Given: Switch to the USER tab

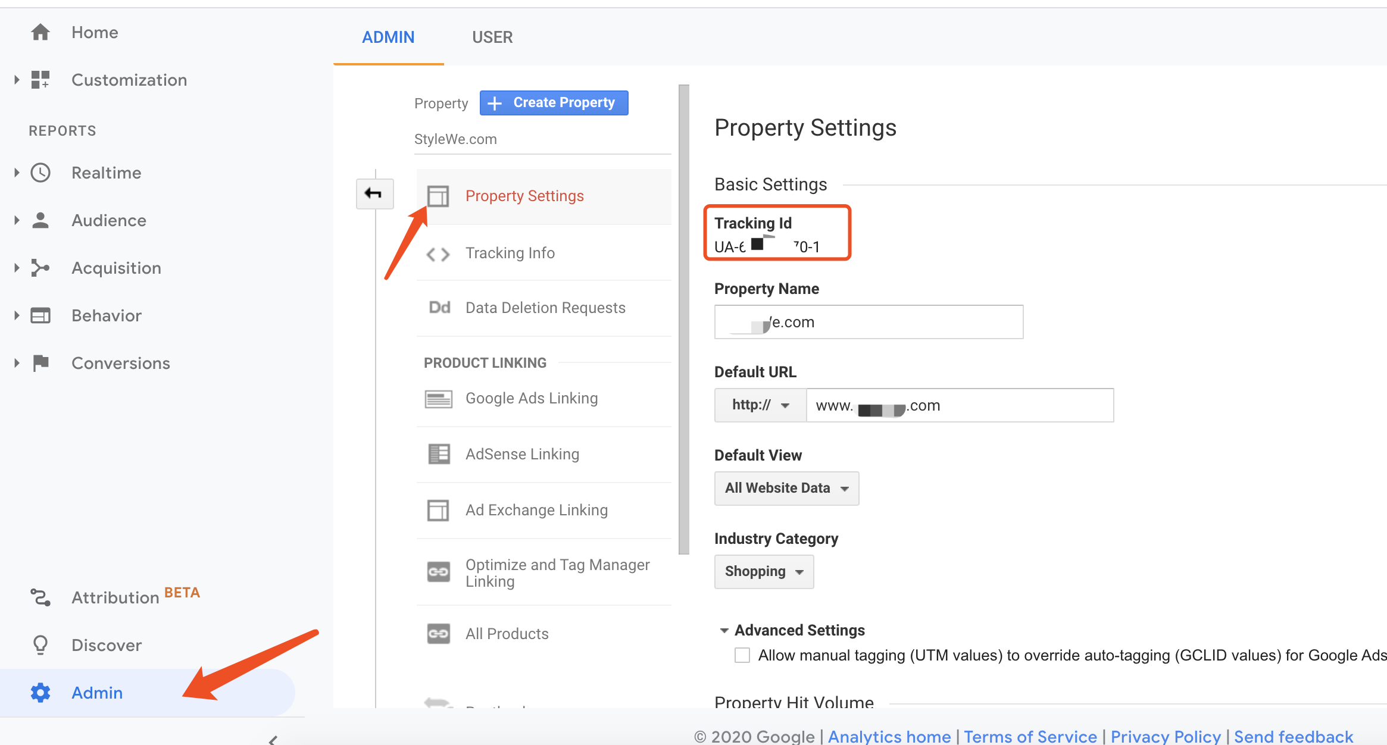Looking at the screenshot, I should (492, 37).
